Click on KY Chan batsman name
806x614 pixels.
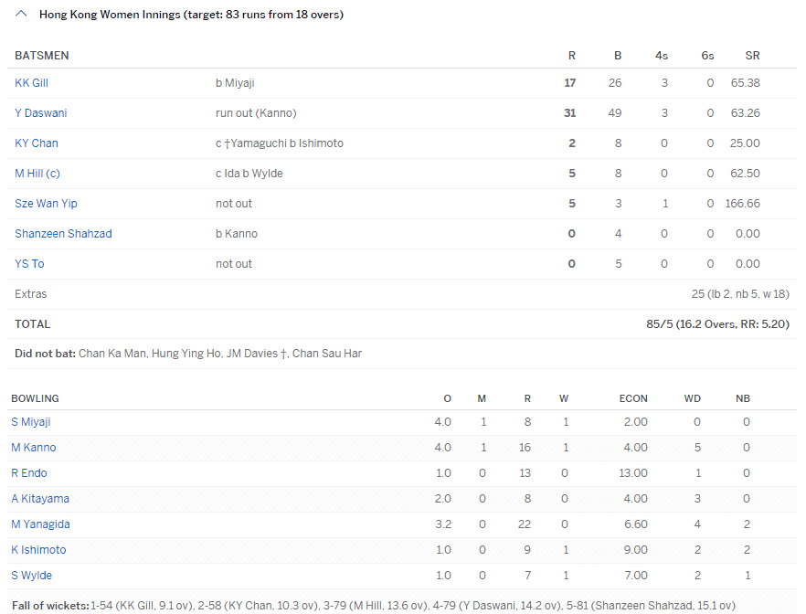pyautogui.click(x=37, y=143)
